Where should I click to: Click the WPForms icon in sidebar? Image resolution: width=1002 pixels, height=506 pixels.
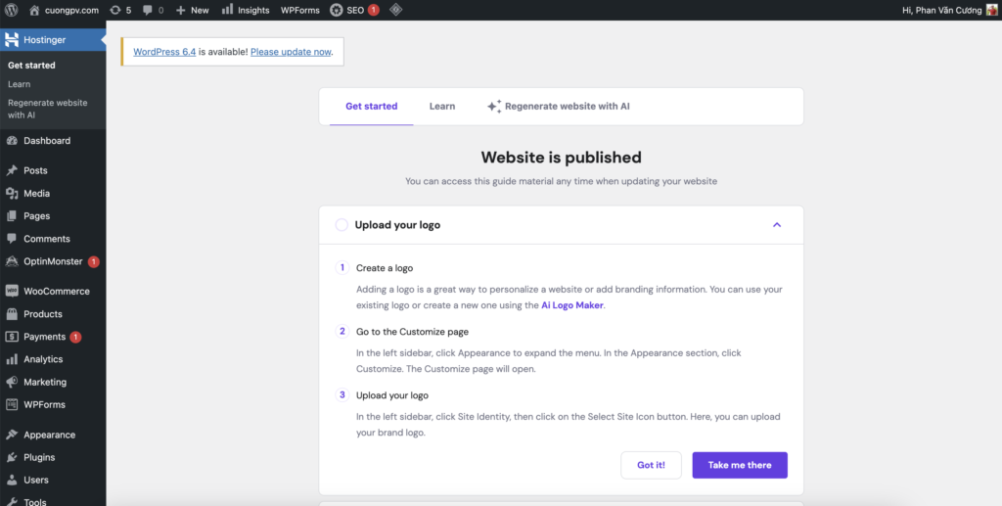(12, 404)
